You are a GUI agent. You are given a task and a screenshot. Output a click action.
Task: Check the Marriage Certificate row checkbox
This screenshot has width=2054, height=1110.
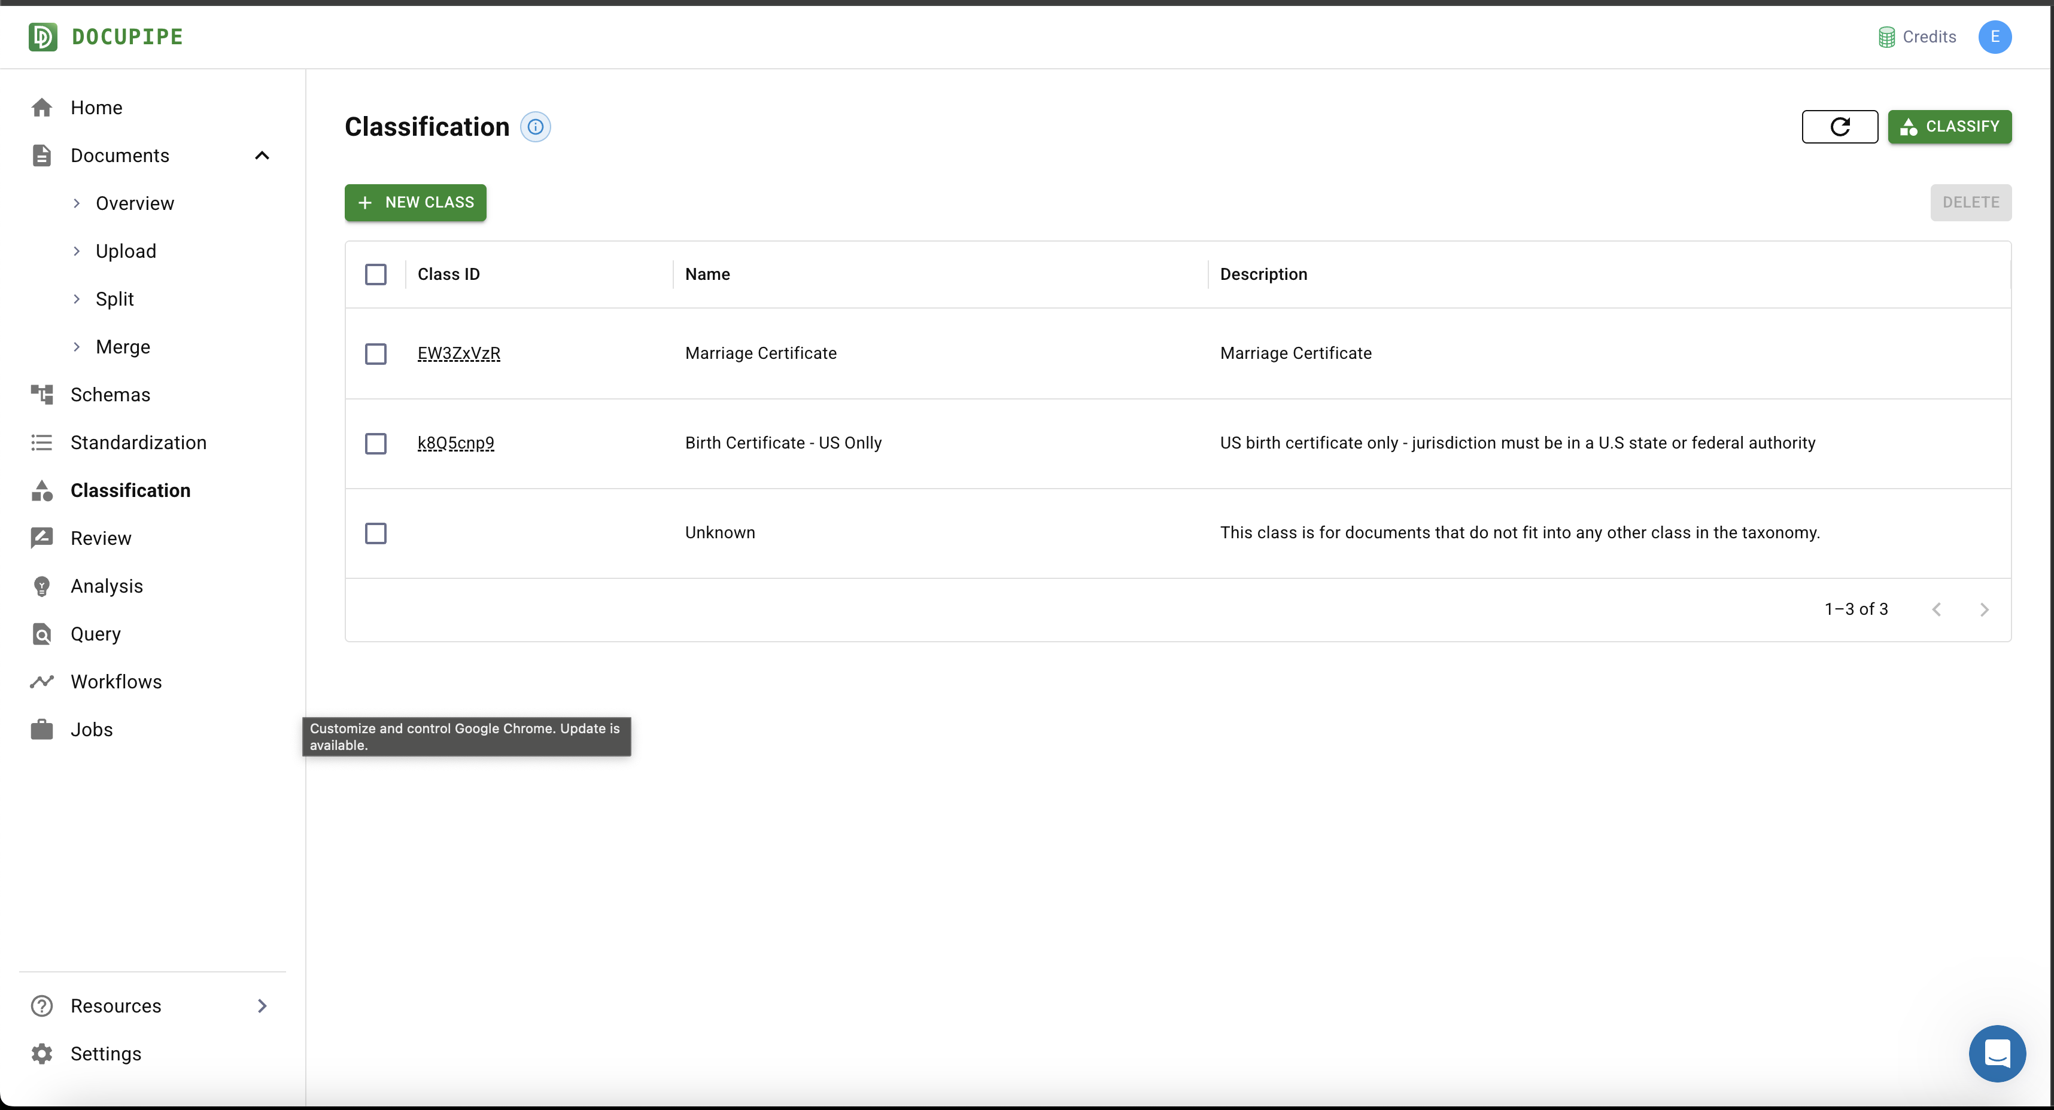[376, 354]
